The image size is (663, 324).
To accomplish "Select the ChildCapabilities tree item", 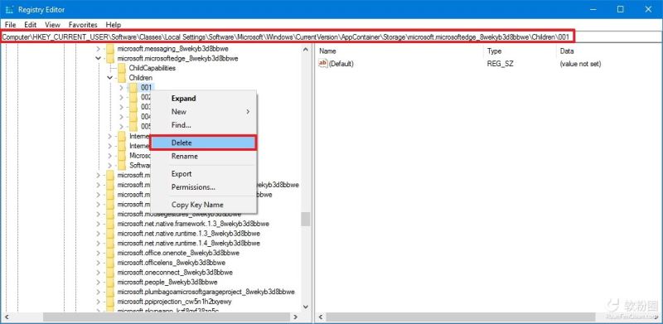I will [x=152, y=68].
